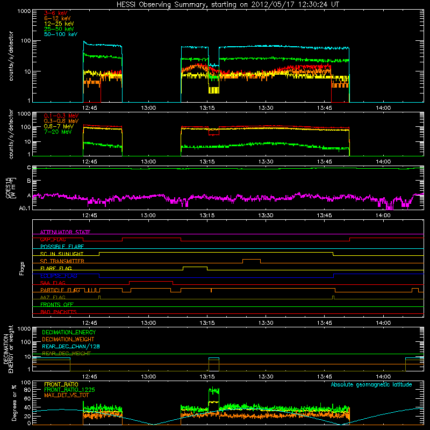
Task: Click the 'Flags' vertical axis label
Action: pyautogui.click(x=21, y=268)
